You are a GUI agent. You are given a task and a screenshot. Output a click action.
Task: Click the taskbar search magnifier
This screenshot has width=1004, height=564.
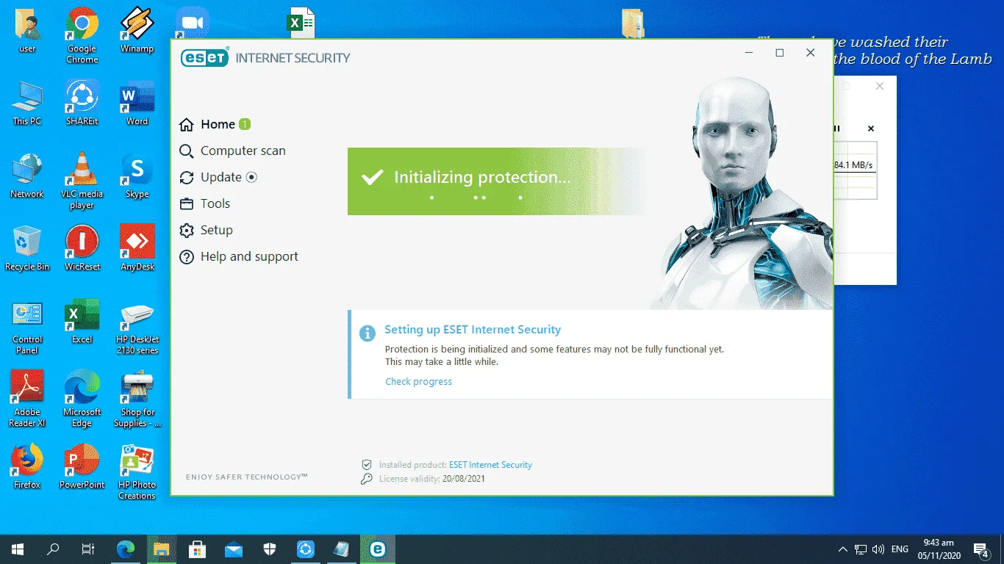[x=53, y=549]
